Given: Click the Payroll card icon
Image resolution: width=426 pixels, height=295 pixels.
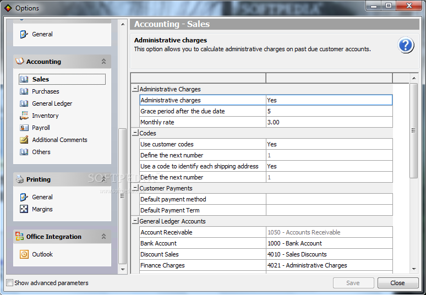Looking at the screenshot, I should (24, 128).
